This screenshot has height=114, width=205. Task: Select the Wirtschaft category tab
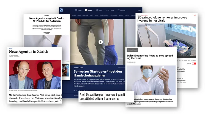[114, 16]
